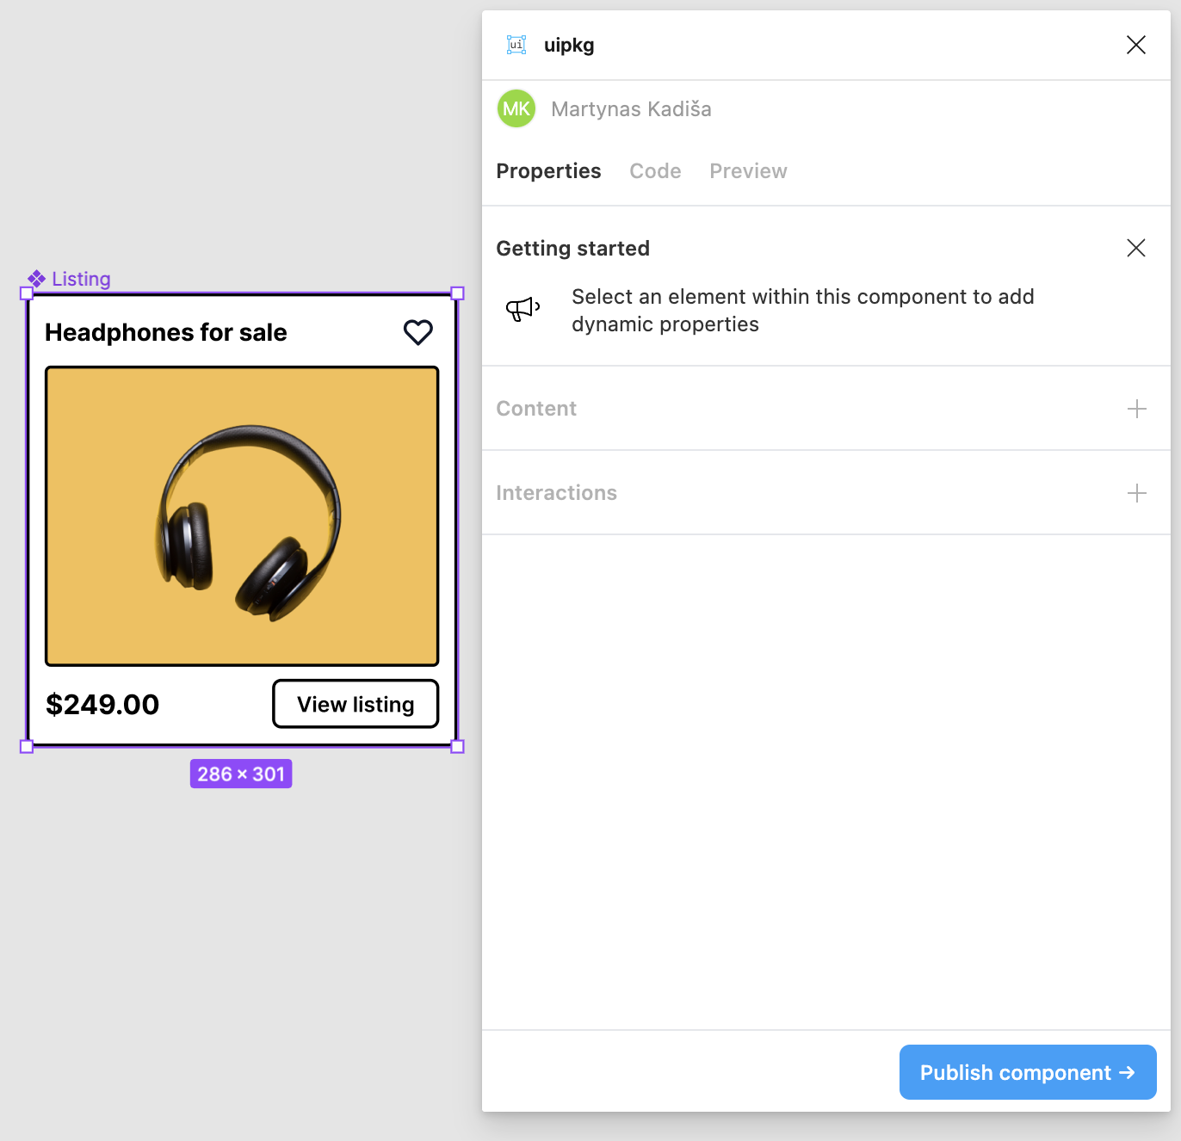The height and width of the screenshot is (1141, 1181).
Task: Add a Content property with plus icon
Action: coord(1137,409)
